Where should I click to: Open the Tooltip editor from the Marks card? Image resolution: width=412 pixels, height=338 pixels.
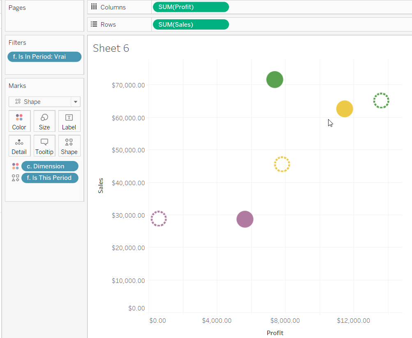click(x=44, y=145)
